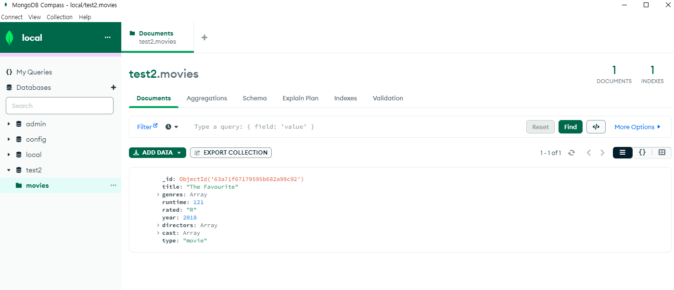Viewport: 674px width, 290px height.
Task: Click the INDEXES count stat
Action: tap(652, 75)
